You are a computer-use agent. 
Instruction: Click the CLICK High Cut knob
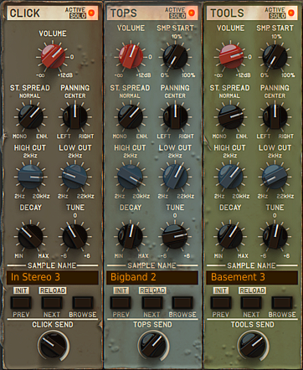(30, 177)
